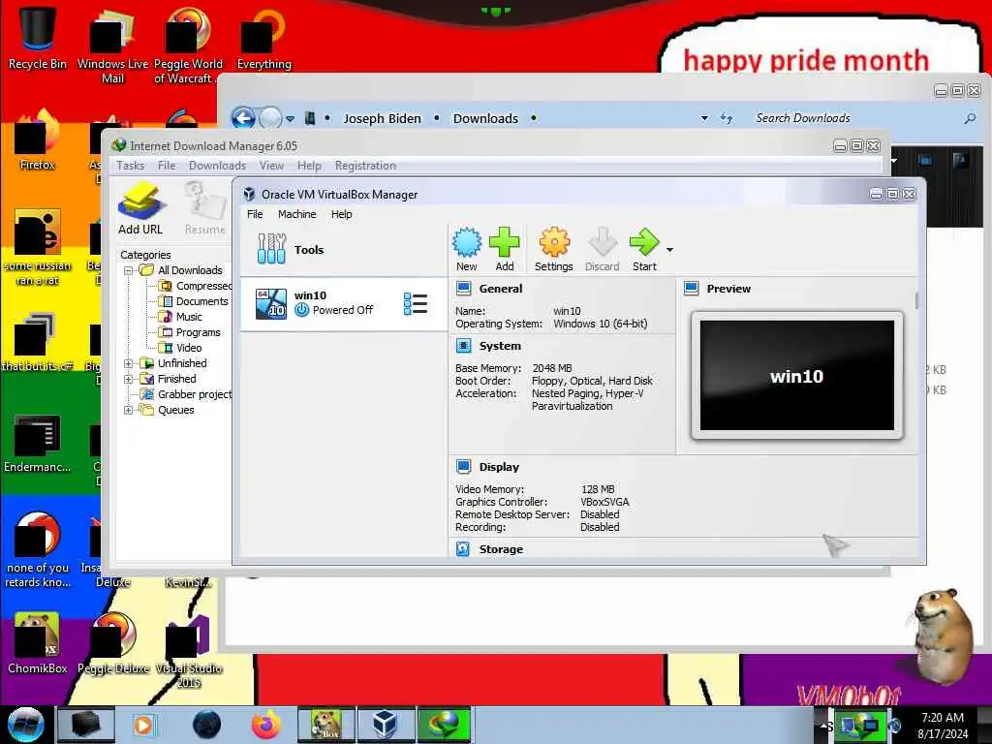Click the Display section header
The image size is (992, 744).
499,467
